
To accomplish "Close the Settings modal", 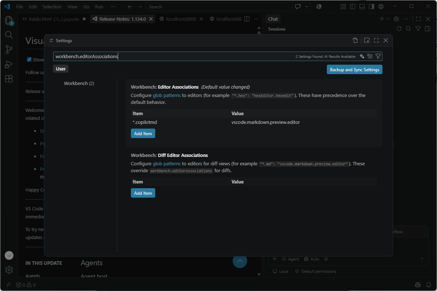I will pyautogui.click(x=386, y=40).
